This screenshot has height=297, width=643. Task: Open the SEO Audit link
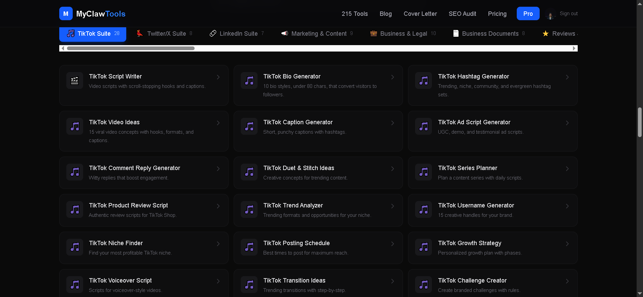tap(463, 14)
